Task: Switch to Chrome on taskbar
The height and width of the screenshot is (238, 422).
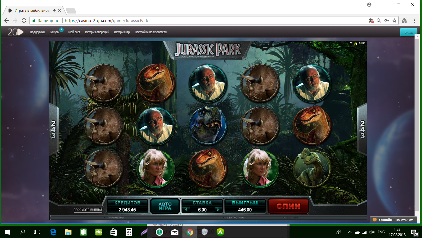Action: click(x=190, y=232)
